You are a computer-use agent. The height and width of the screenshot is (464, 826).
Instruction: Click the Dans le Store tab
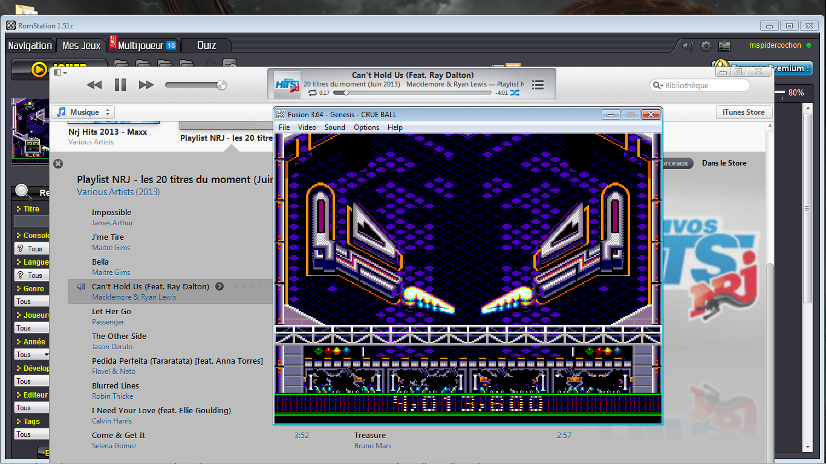tap(724, 163)
